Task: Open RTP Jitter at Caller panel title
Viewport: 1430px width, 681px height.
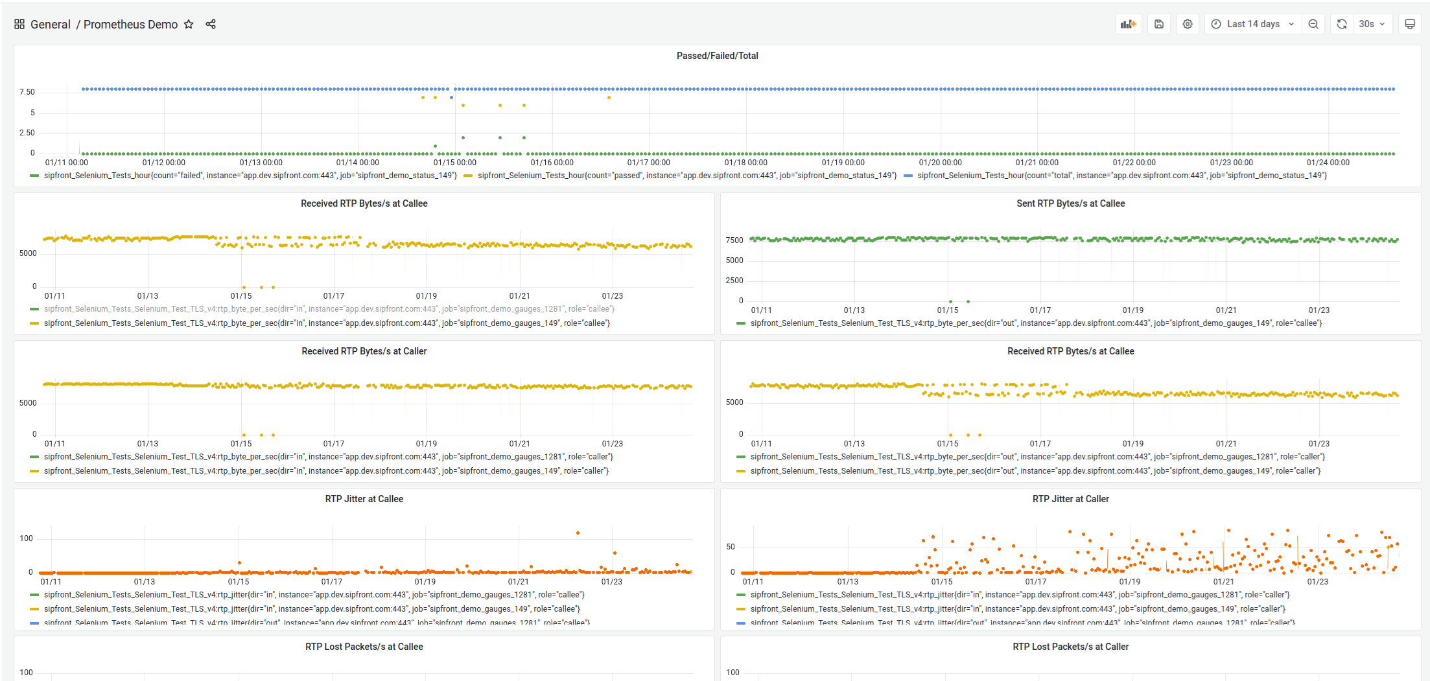Action: click(1070, 499)
